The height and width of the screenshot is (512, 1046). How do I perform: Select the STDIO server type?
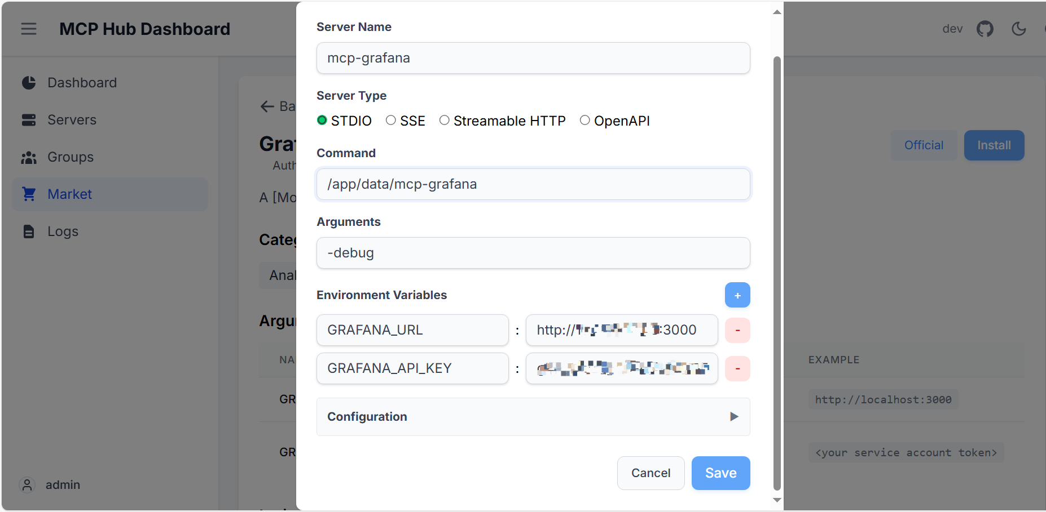(322, 120)
